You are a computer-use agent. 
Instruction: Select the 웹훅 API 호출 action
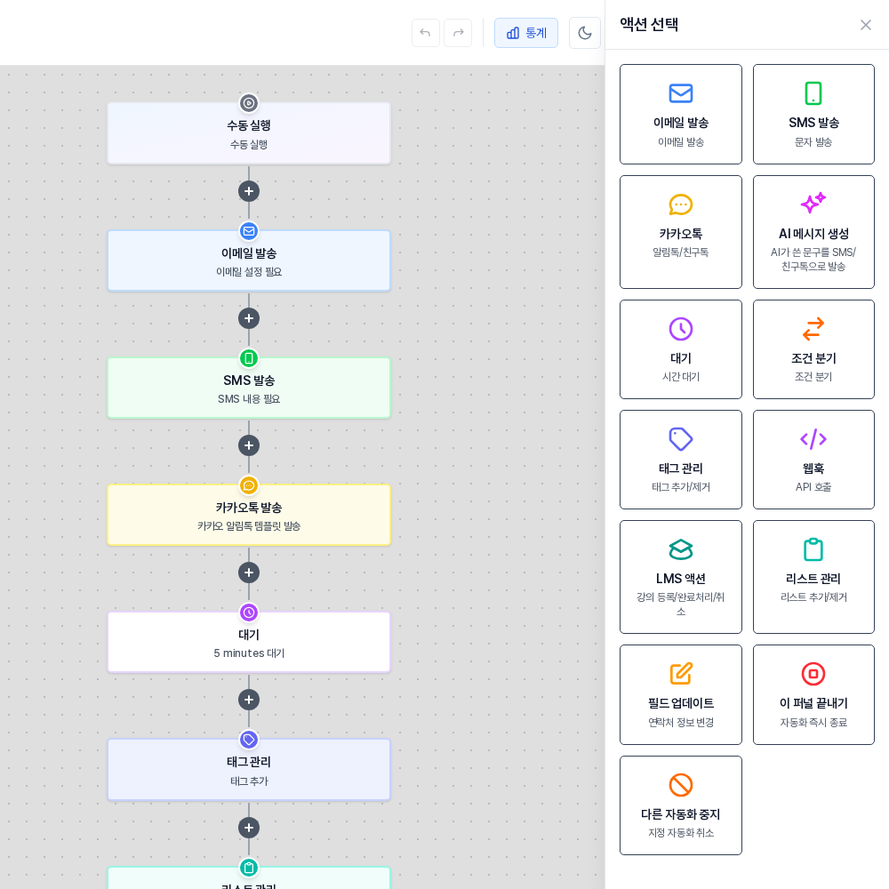pyautogui.click(x=813, y=460)
